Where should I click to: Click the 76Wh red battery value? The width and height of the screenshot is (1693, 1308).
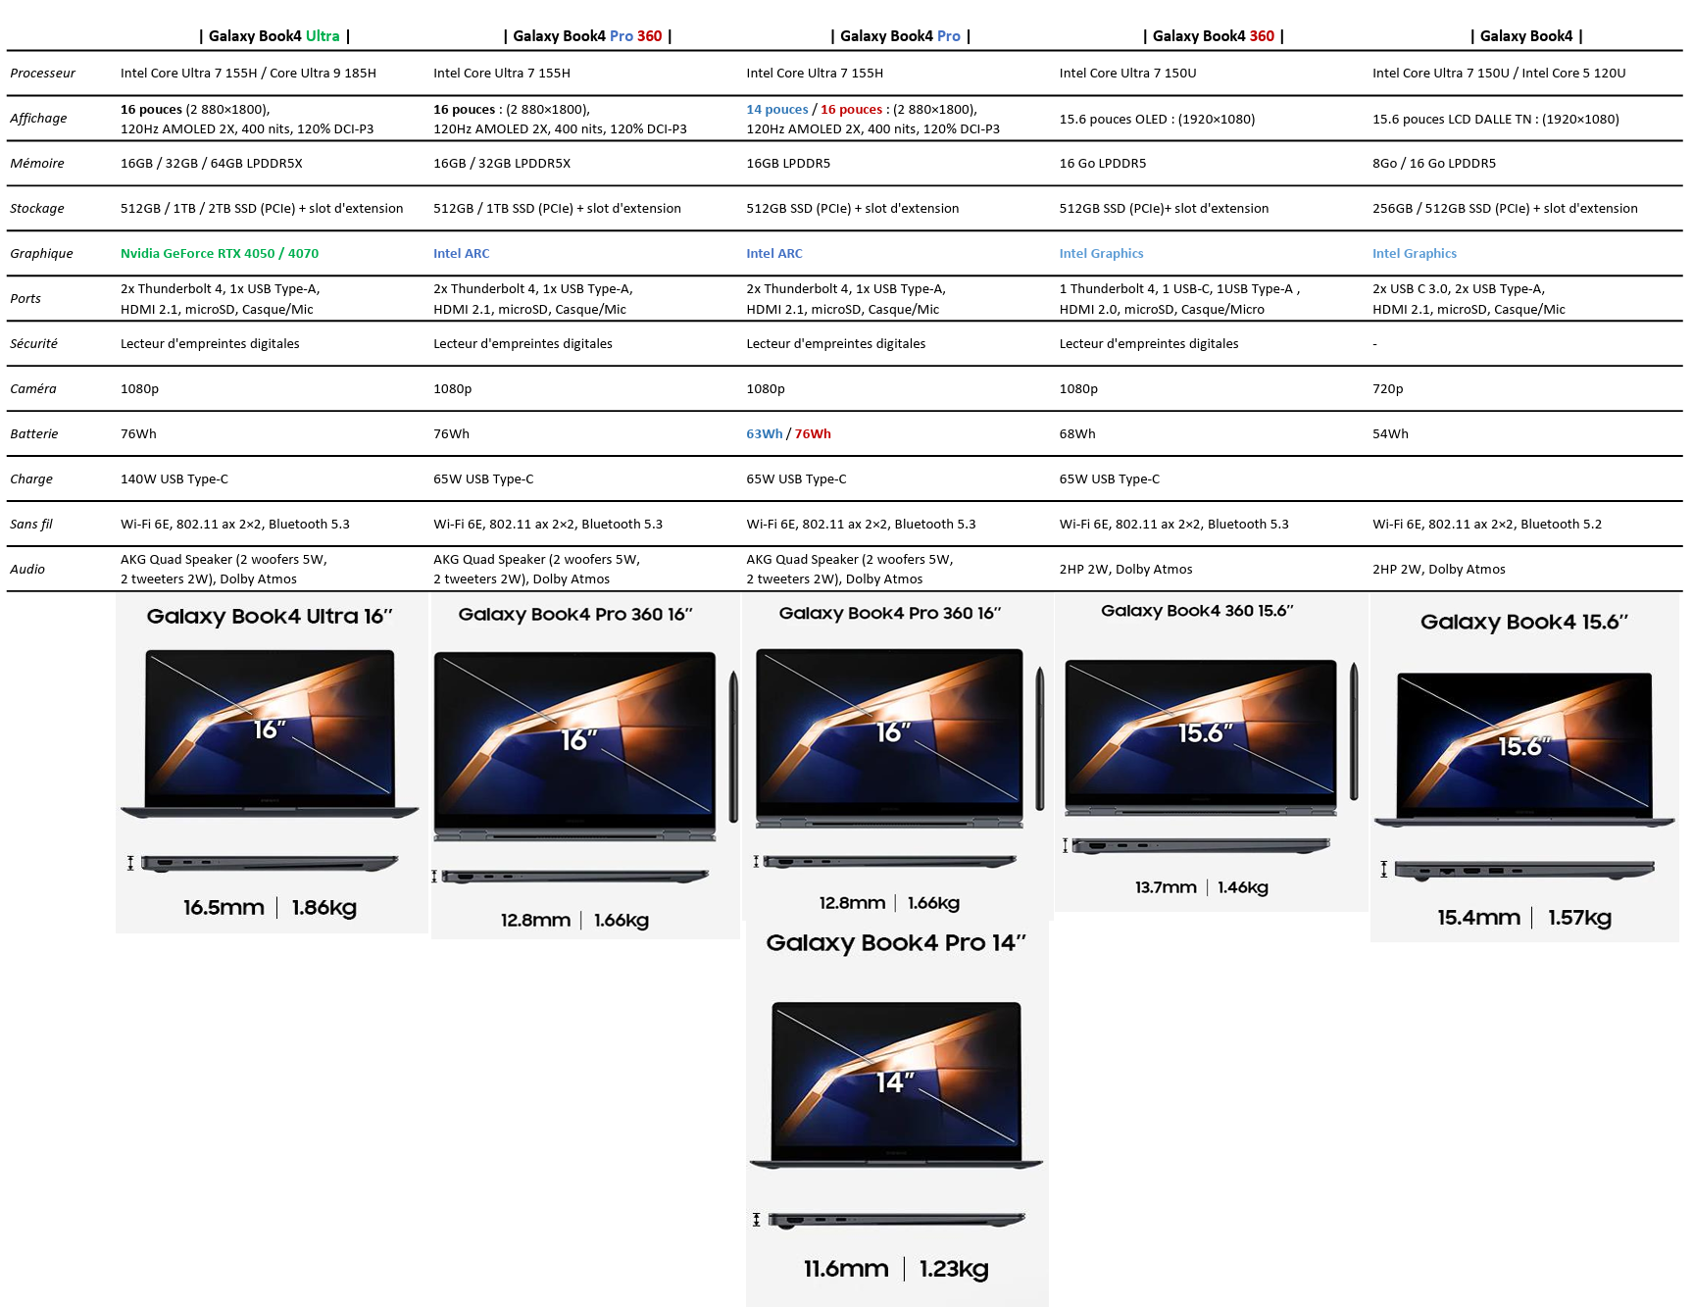click(x=813, y=434)
